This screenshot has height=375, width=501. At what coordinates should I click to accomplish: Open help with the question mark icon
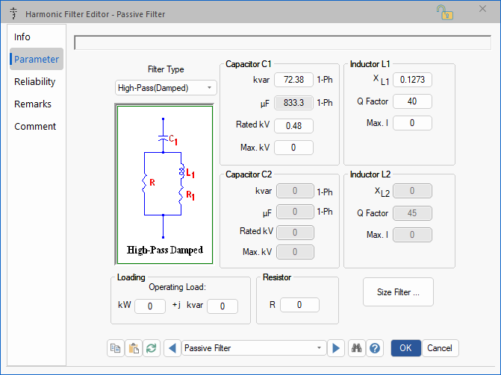point(375,348)
